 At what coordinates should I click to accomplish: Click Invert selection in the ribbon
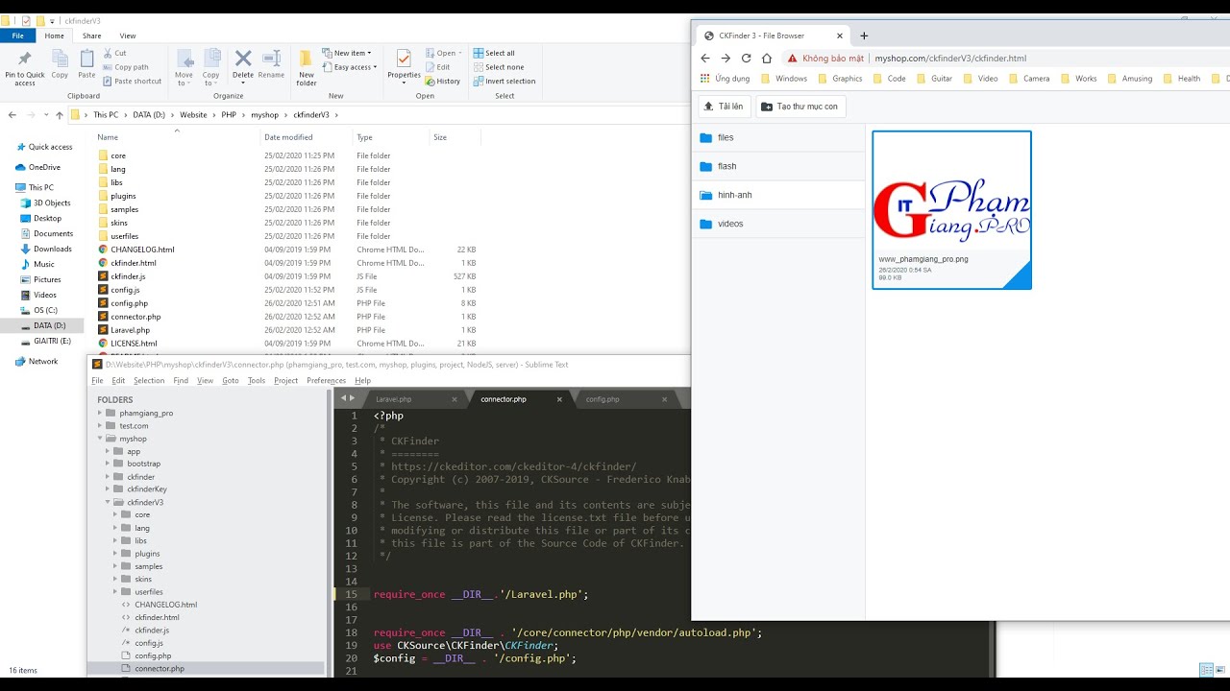click(504, 82)
